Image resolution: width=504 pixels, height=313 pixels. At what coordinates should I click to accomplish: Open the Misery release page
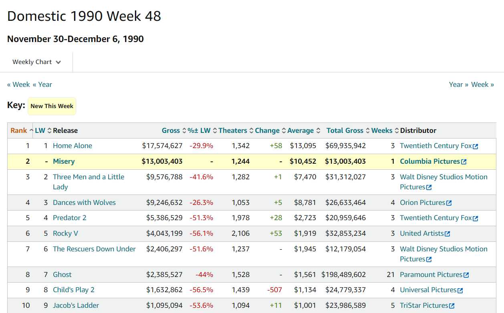point(64,161)
